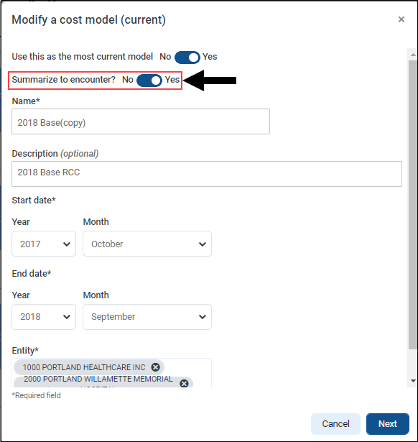Click the Cancel button
Screen dimensions: 418x442
335,424
